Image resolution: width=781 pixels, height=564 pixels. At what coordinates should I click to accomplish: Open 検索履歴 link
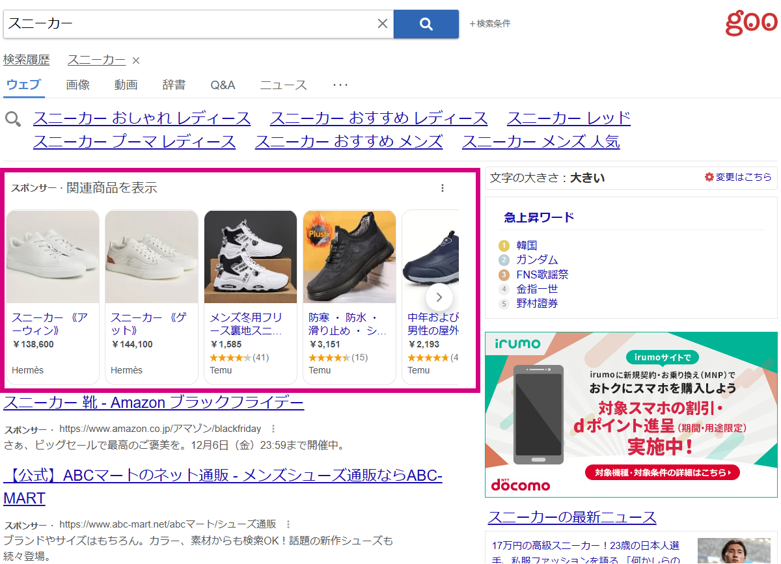[27, 60]
